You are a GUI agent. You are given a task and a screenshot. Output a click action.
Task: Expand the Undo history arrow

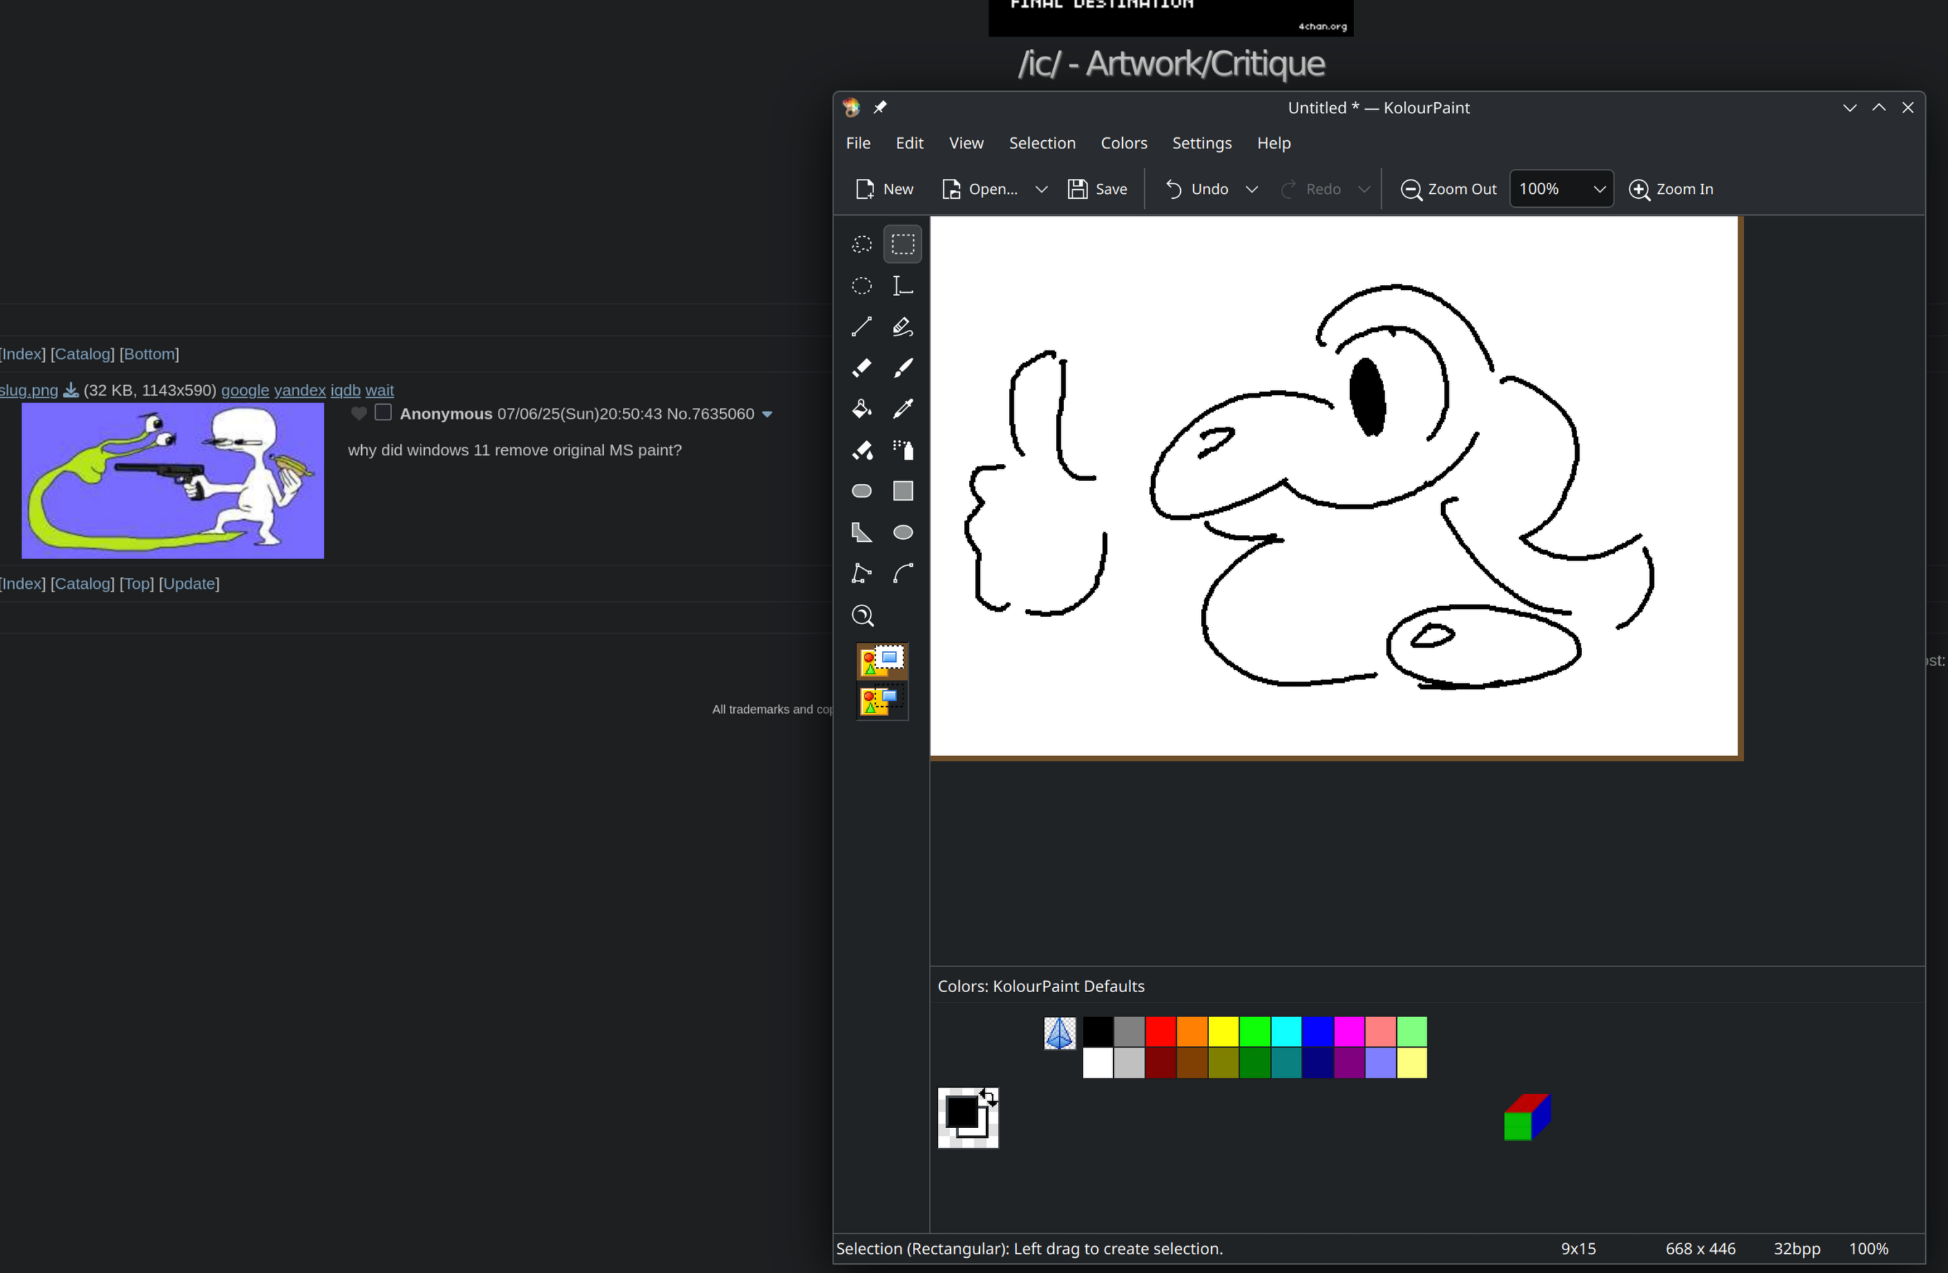(x=1251, y=189)
